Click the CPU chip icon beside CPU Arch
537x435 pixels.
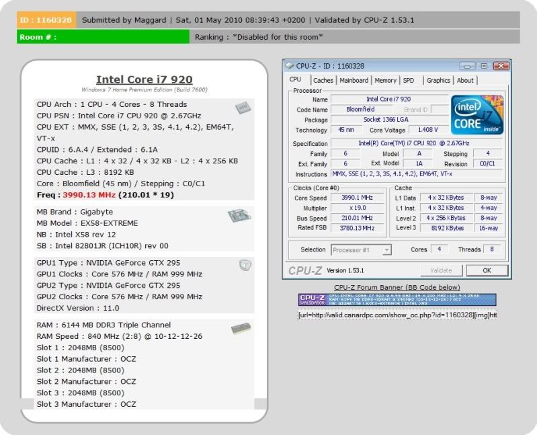tap(243, 108)
